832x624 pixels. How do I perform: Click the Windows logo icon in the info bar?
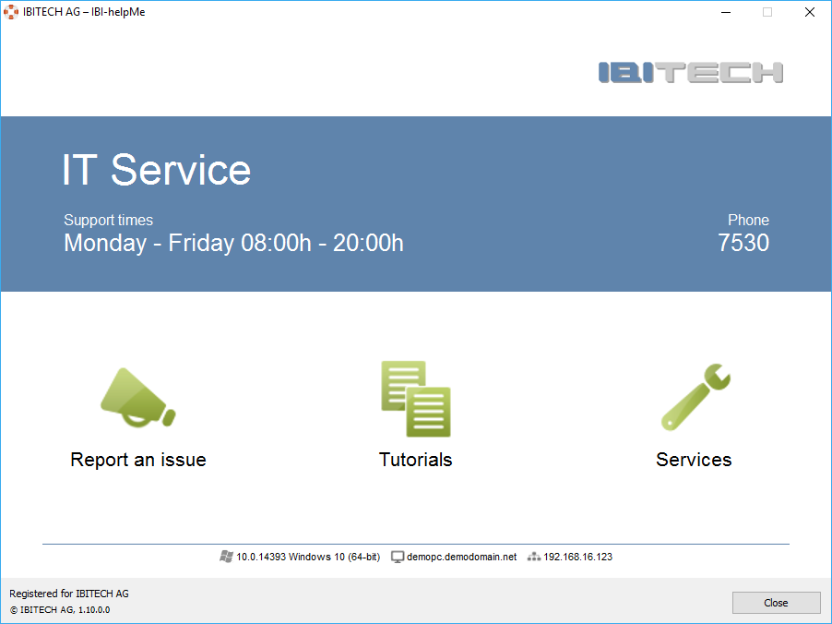click(x=226, y=557)
